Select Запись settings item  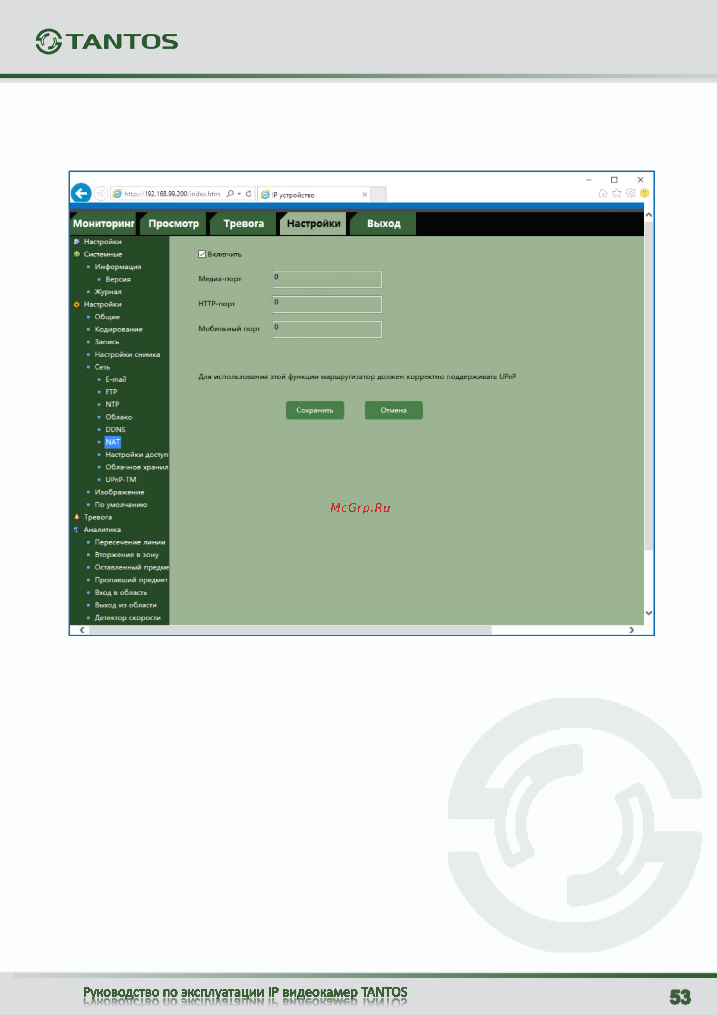(107, 342)
